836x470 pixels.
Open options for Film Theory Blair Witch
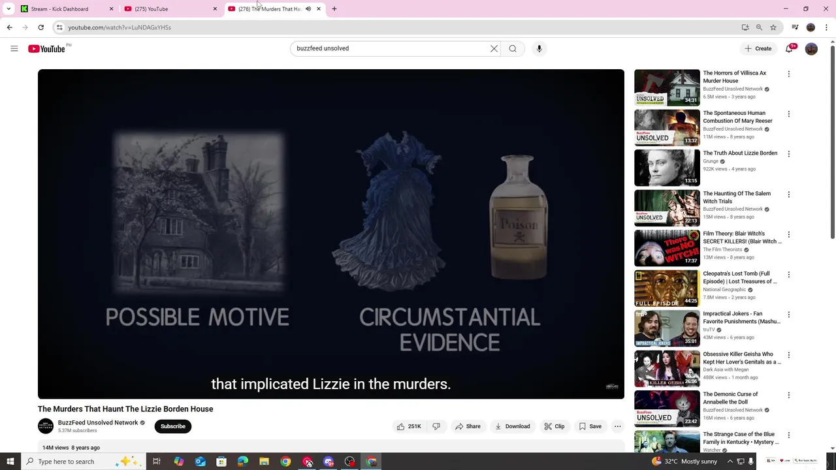click(x=788, y=234)
